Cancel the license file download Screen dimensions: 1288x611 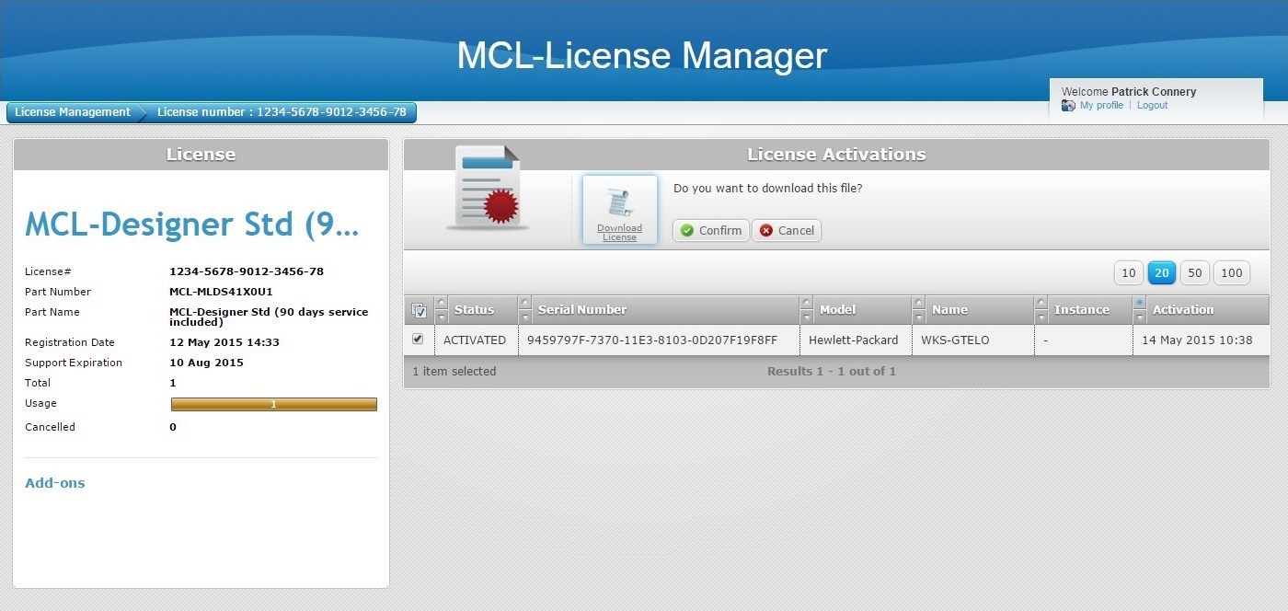click(x=787, y=231)
